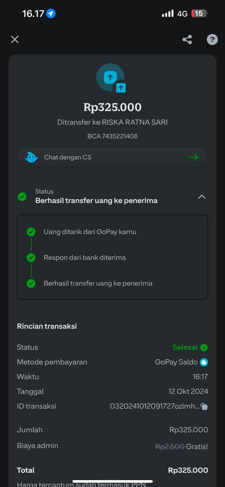Tap check next to Respon dari bank diterima

[x=31, y=258]
